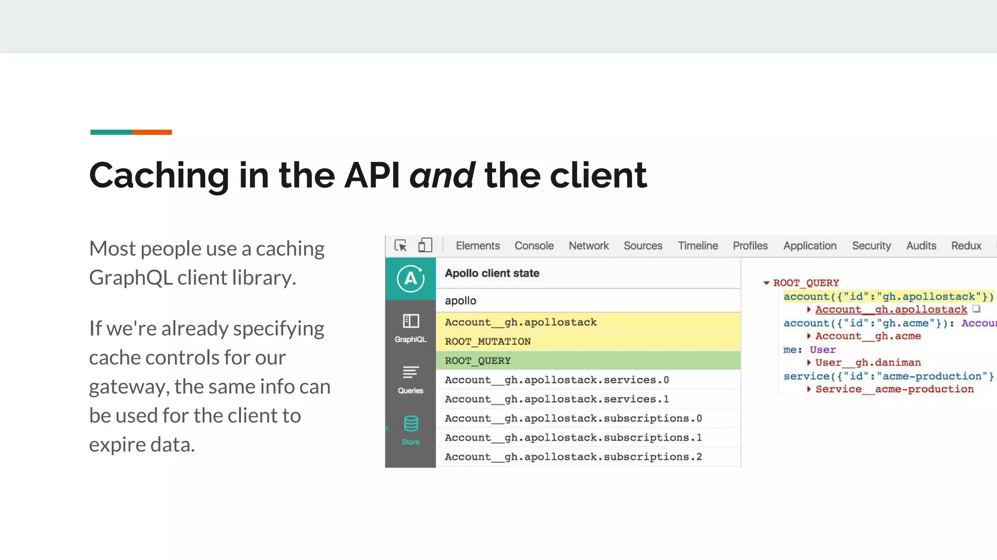Switch to the Audits tab
This screenshot has height=560, width=997.
click(921, 245)
